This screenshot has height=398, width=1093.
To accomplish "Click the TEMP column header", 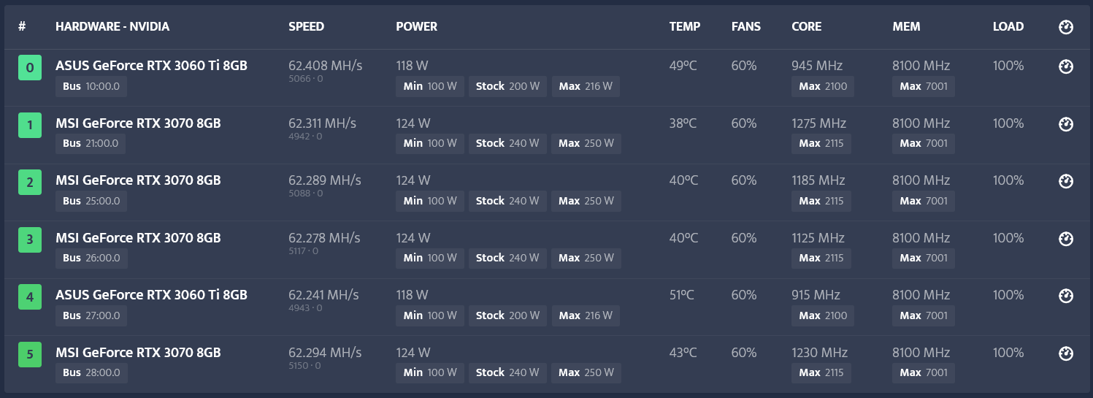I will (x=685, y=26).
